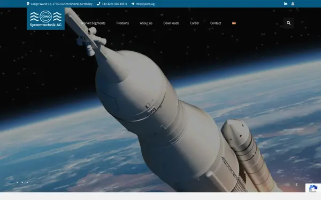Viewport: 321px width, 200px height.
Task: Select the first active slider dot
Action: click(11, 182)
